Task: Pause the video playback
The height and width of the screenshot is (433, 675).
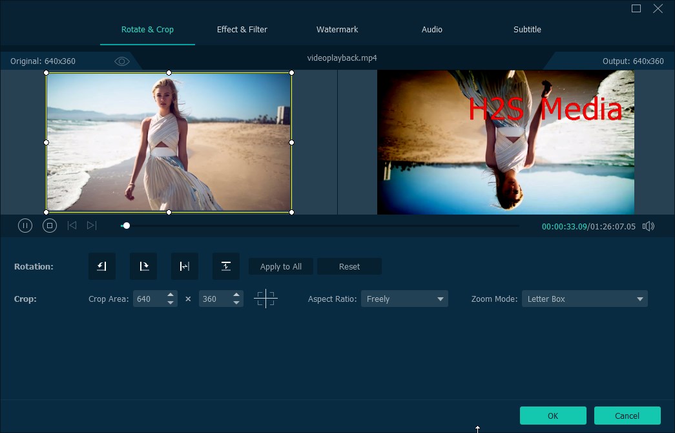Action: coord(25,226)
